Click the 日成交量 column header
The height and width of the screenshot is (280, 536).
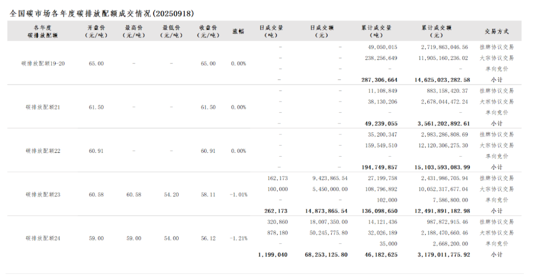[x=271, y=31]
